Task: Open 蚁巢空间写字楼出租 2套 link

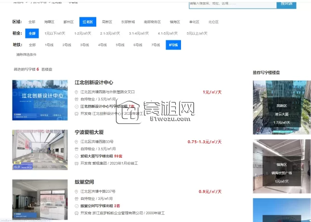Action: coord(100,206)
